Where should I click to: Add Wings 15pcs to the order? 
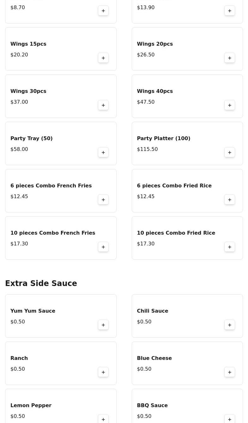[x=103, y=58]
